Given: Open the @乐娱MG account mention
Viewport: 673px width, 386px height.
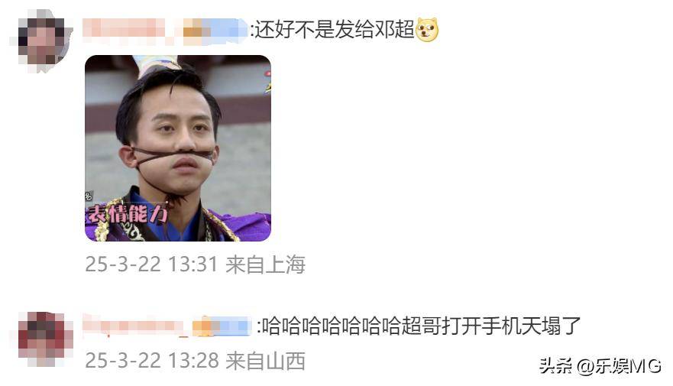Looking at the screenshot, I should (x=619, y=366).
